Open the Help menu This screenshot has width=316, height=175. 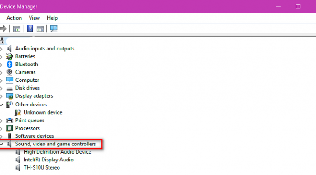52,18
